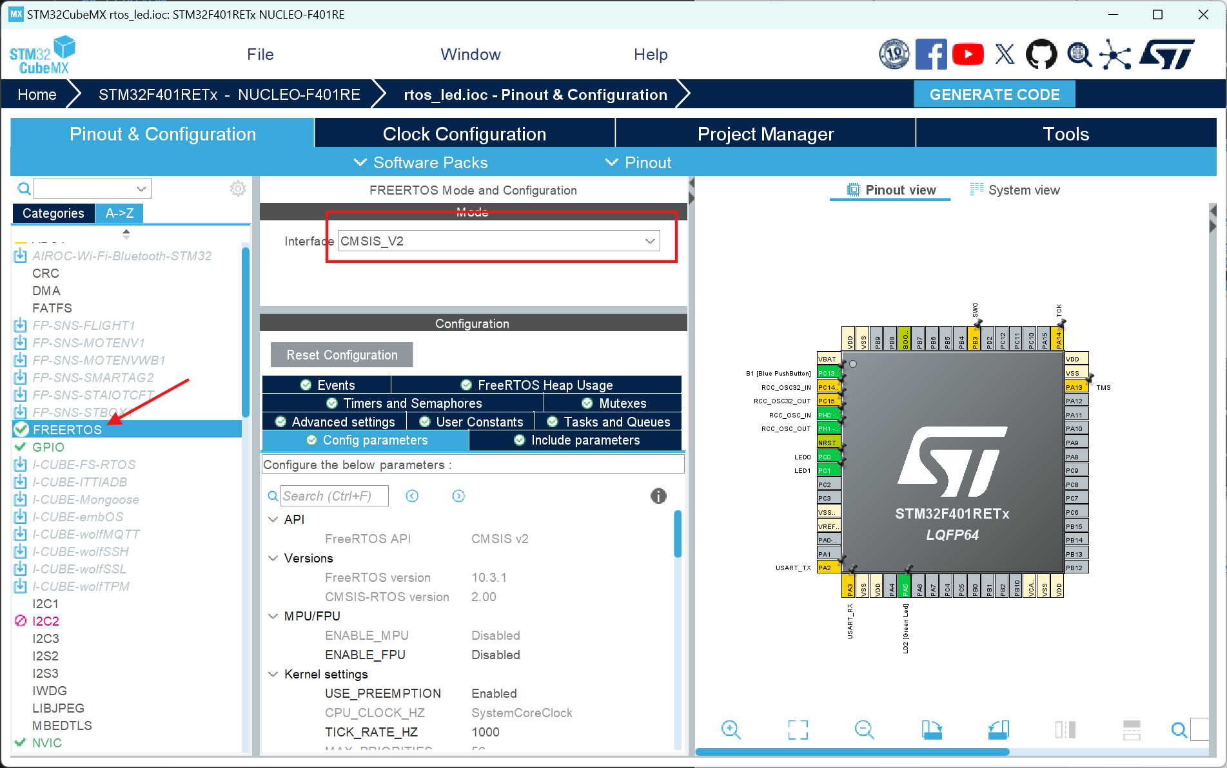The height and width of the screenshot is (768, 1227).
Task: Open the category settings gear icon
Action: [x=238, y=188]
